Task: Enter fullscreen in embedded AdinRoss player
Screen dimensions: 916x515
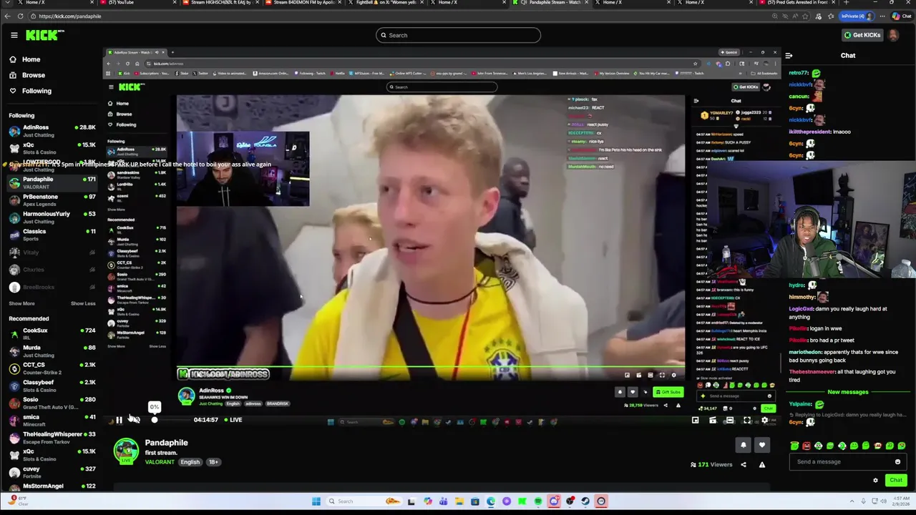Action: [662, 375]
